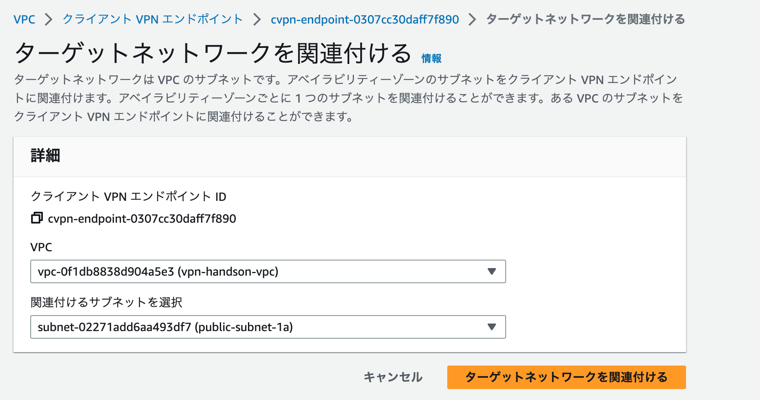760x400 pixels.
Task: View endpoint cvpn-endpoint-0307cc30daff7f890 from the breadcrumb
Action: point(365,19)
